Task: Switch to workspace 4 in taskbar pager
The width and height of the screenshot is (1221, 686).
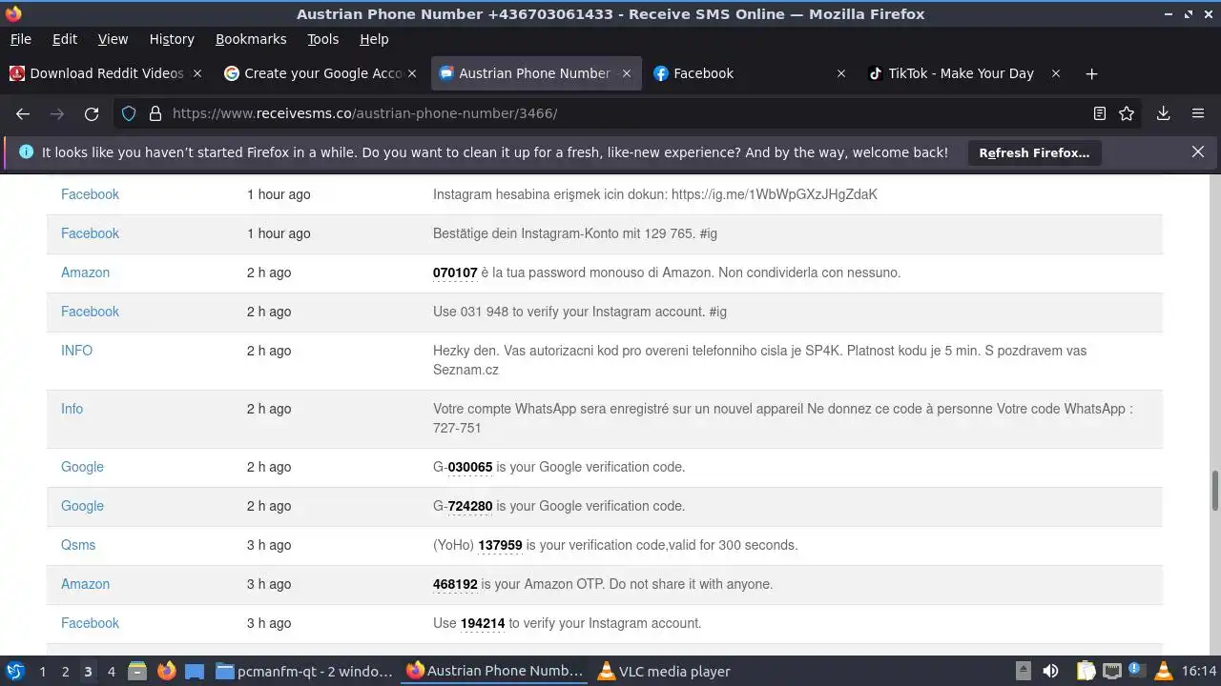Action: coord(111,671)
